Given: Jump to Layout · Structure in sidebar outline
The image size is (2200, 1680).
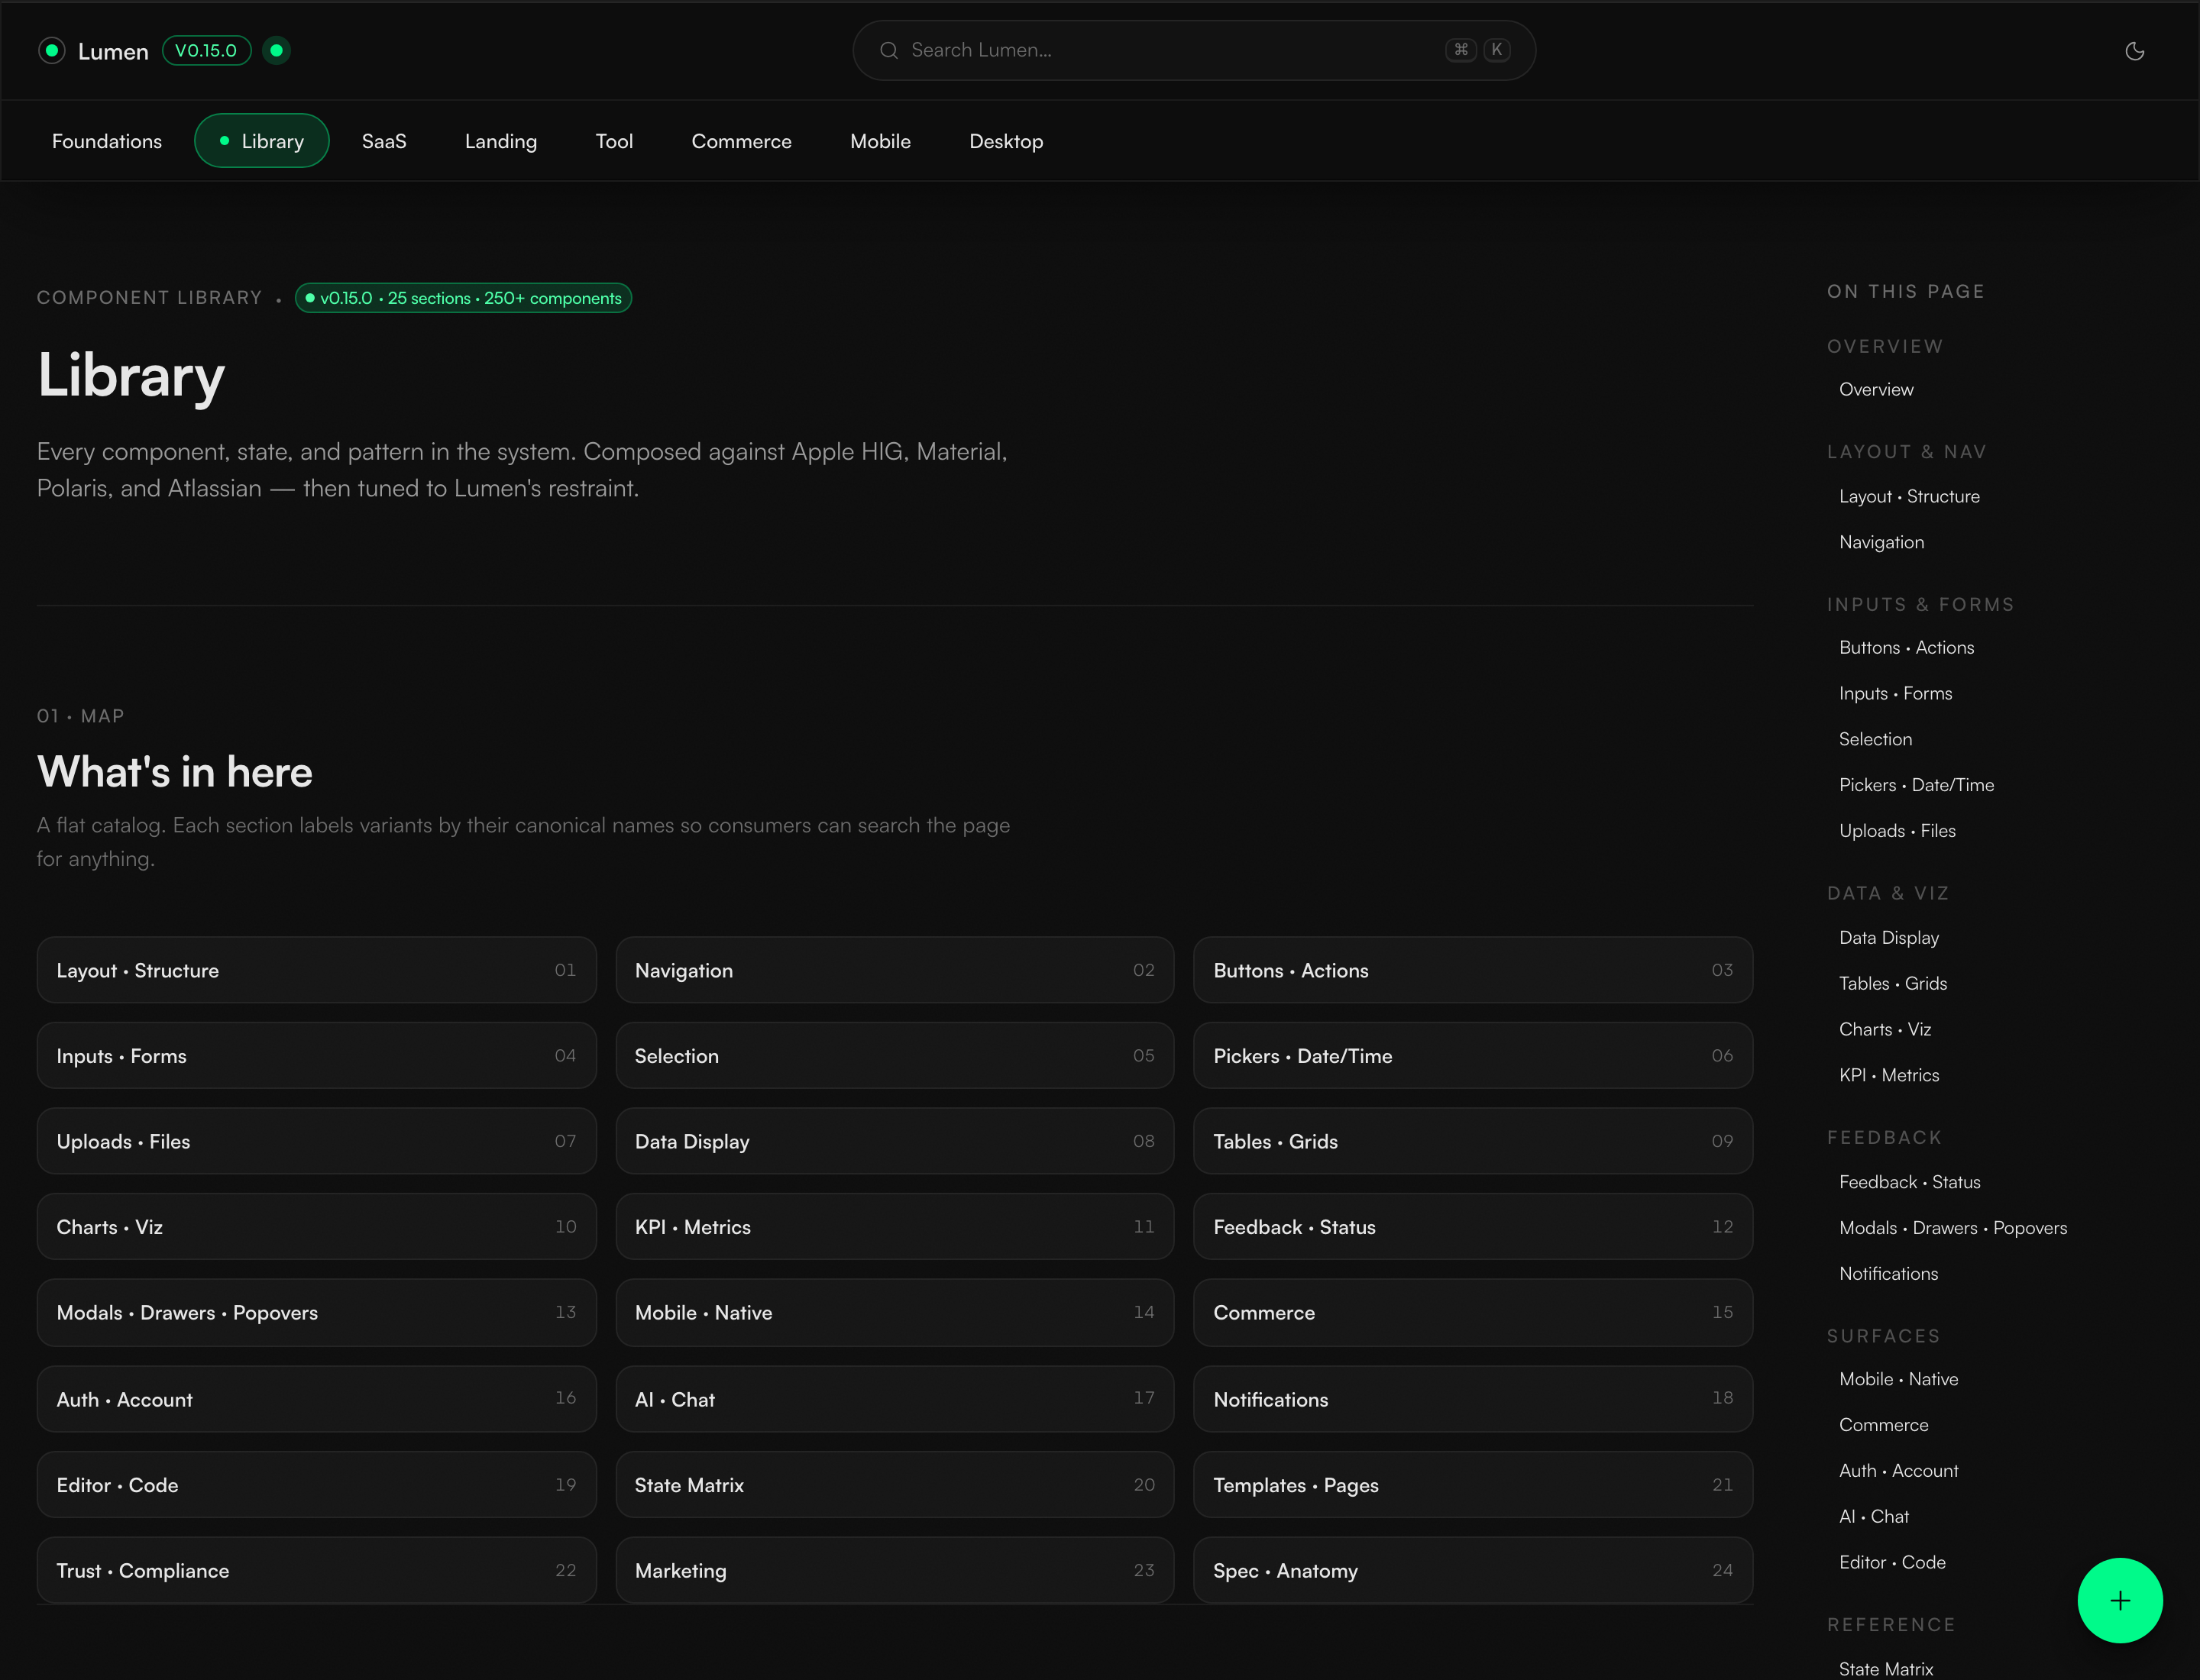Looking at the screenshot, I should pos(1909,496).
